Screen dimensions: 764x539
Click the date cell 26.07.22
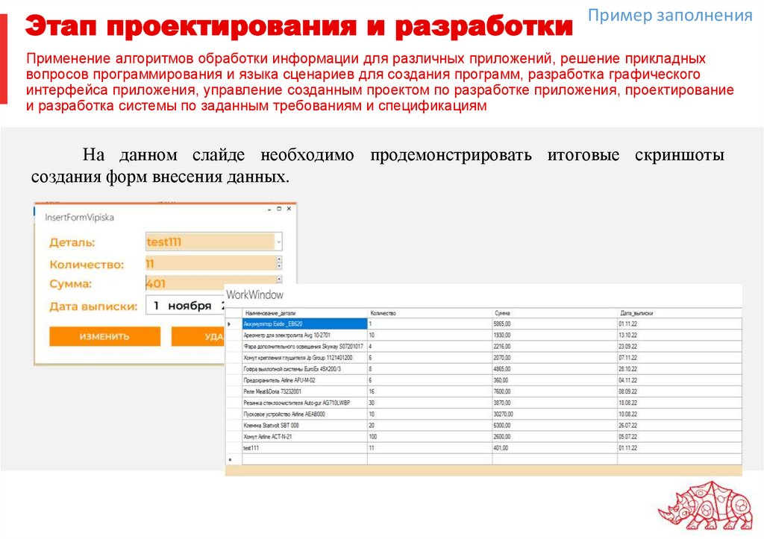click(680, 425)
